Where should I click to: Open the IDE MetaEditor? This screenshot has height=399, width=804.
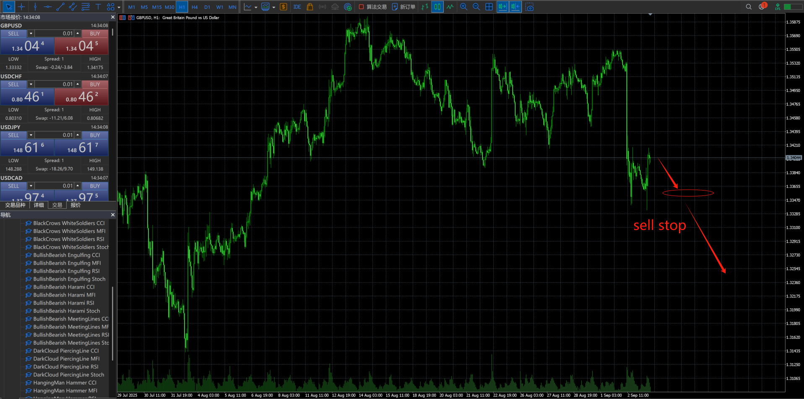point(297,7)
